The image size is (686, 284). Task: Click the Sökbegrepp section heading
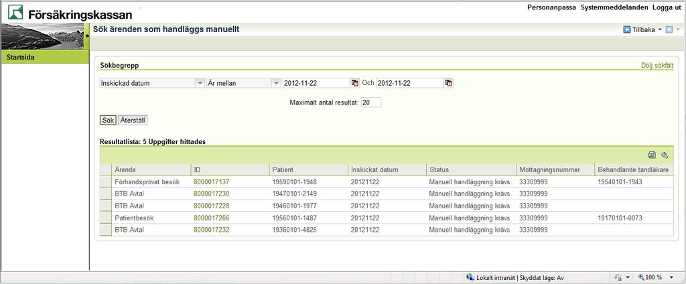tap(121, 66)
